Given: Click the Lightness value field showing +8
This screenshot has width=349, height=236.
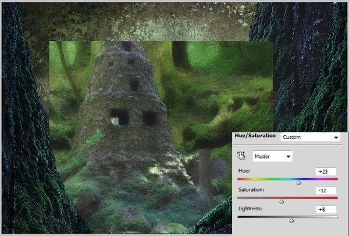Looking at the screenshot, I should [x=326, y=209].
